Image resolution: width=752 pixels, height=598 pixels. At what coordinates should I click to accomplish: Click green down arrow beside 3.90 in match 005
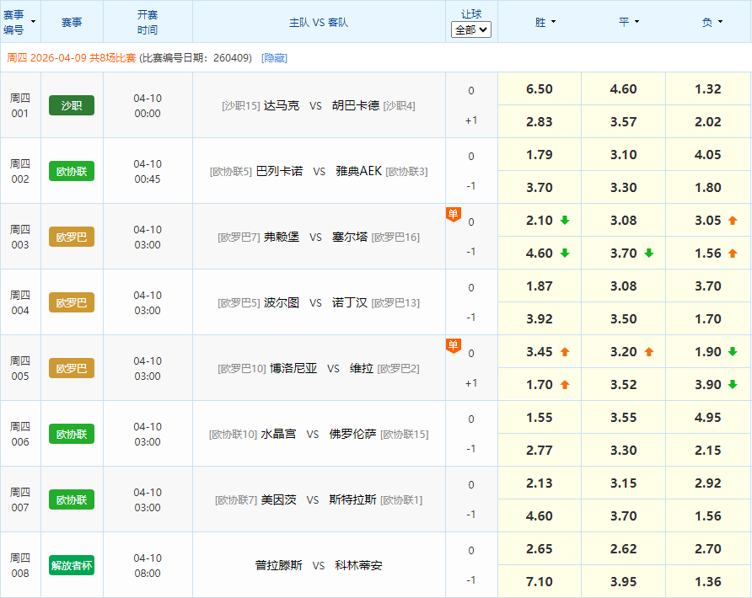pyautogui.click(x=733, y=384)
